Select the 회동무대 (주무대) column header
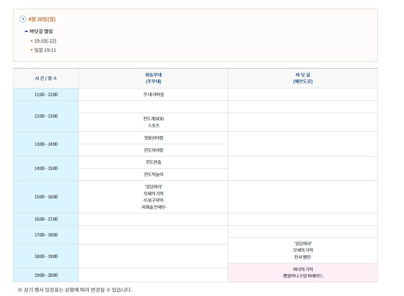 153,78
